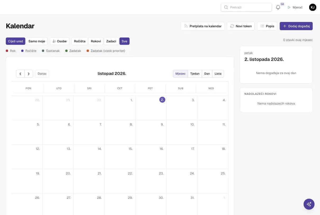Click Dodaj događaj button
Image resolution: width=320 pixels, height=215 pixels.
click(x=296, y=26)
